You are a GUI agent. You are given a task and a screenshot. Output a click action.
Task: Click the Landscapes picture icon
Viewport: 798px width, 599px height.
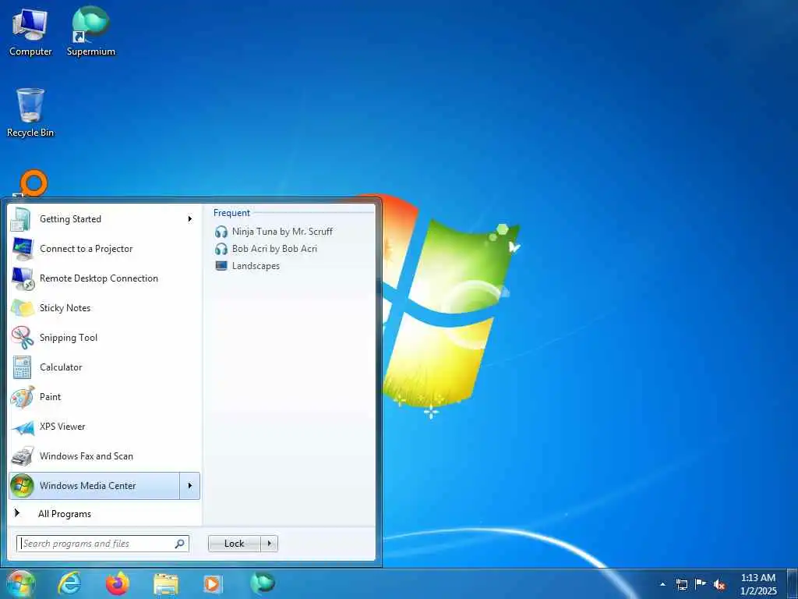pos(221,266)
